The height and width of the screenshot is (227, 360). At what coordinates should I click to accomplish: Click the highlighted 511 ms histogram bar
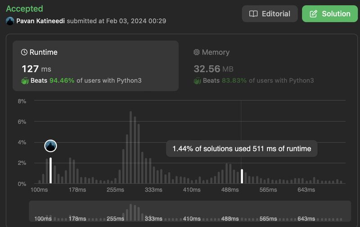coord(242,176)
